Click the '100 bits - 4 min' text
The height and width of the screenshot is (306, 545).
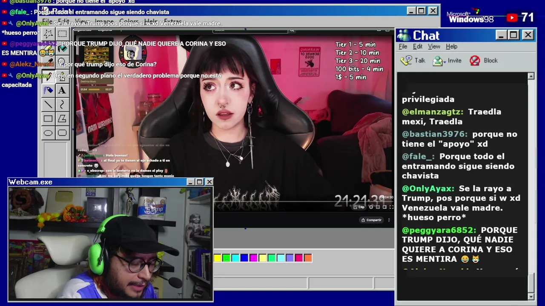pyautogui.click(x=359, y=69)
